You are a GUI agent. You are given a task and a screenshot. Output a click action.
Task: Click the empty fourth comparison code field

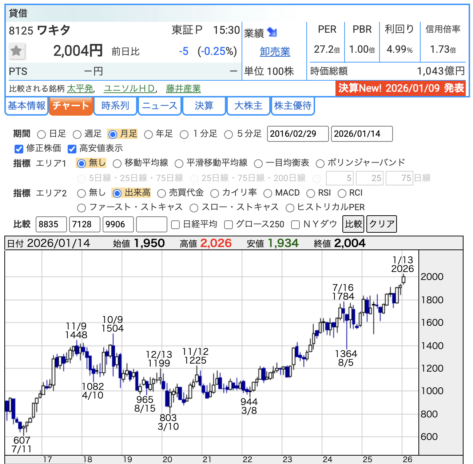coord(151,224)
